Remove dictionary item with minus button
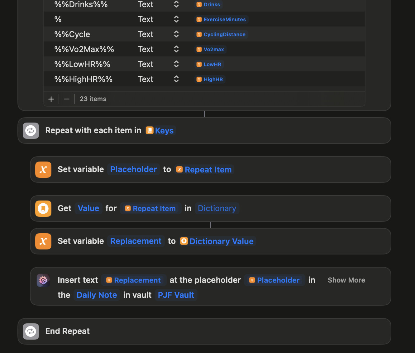Image resolution: width=415 pixels, height=353 pixels. [67, 99]
